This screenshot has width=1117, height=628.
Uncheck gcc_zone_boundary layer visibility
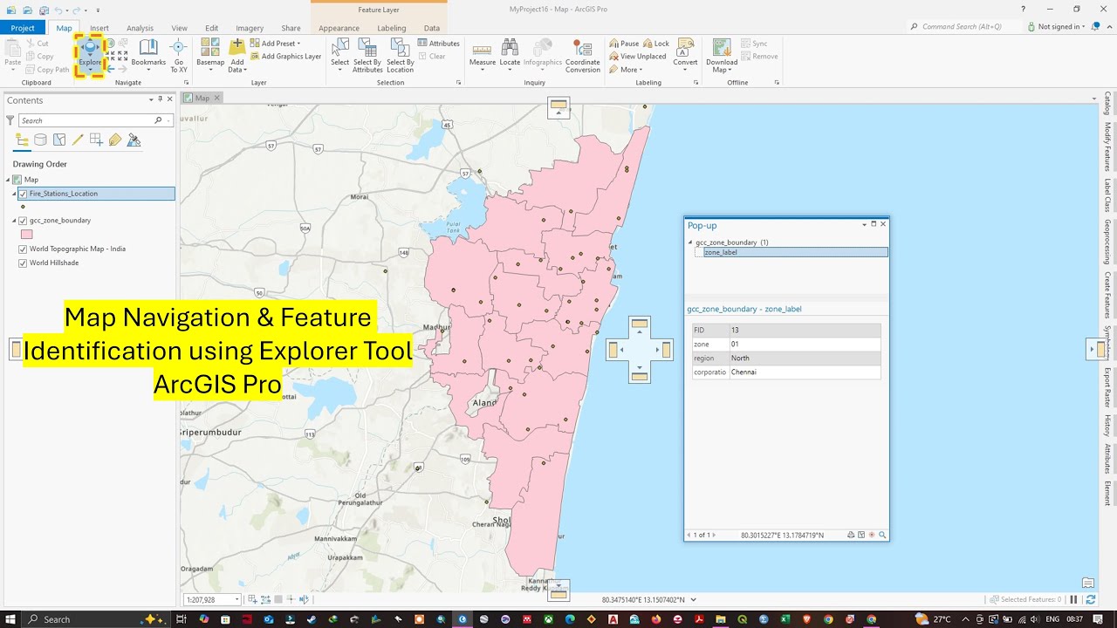click(x=23, y=221)
